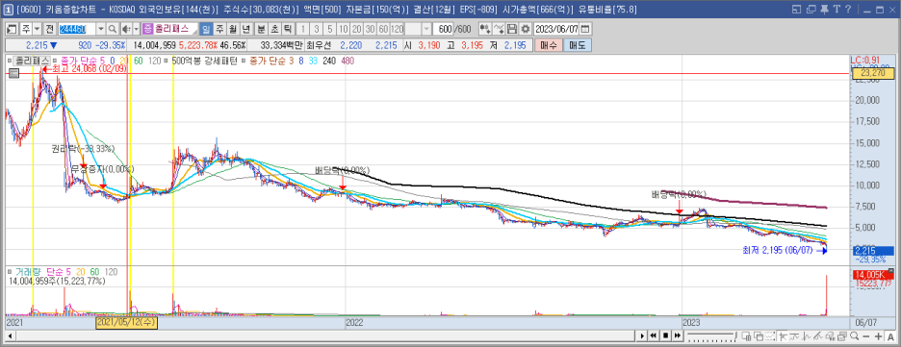The image size is (901, 347).
Task: Zoom out chart with the minus icon
Action: coord(866,335)
